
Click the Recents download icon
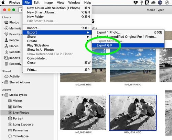click(6, 52)
